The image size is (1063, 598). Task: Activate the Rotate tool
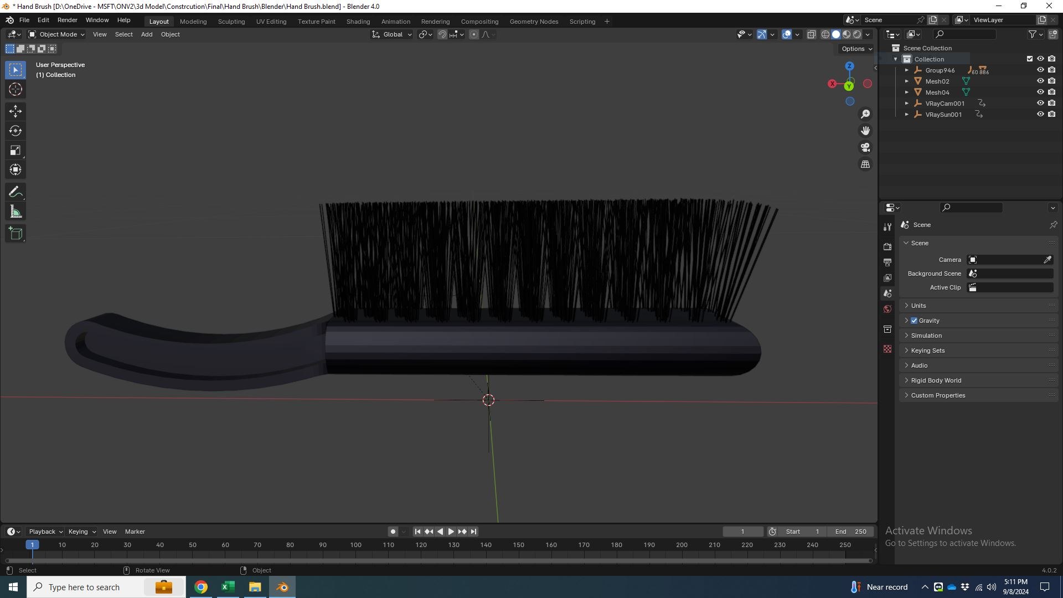point(16,131)
